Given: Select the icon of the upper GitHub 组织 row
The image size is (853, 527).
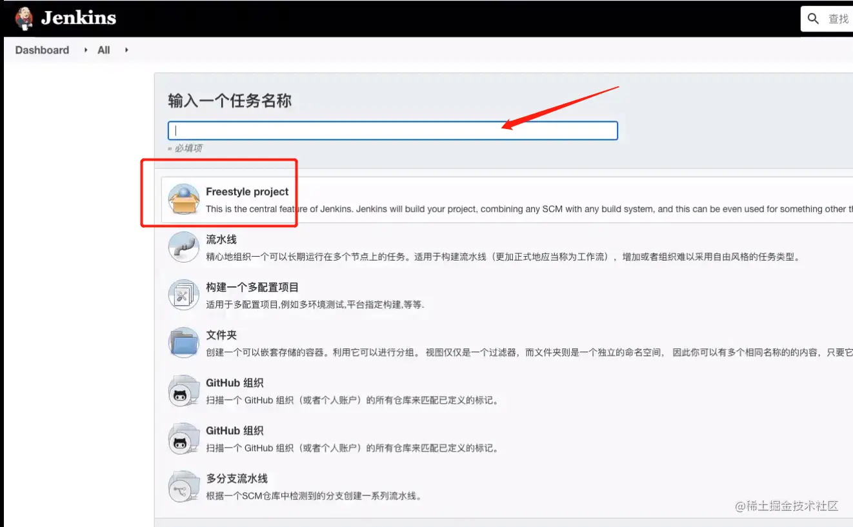Looking at the screenshot, I should pyautogui.click(x=183, y=390).
